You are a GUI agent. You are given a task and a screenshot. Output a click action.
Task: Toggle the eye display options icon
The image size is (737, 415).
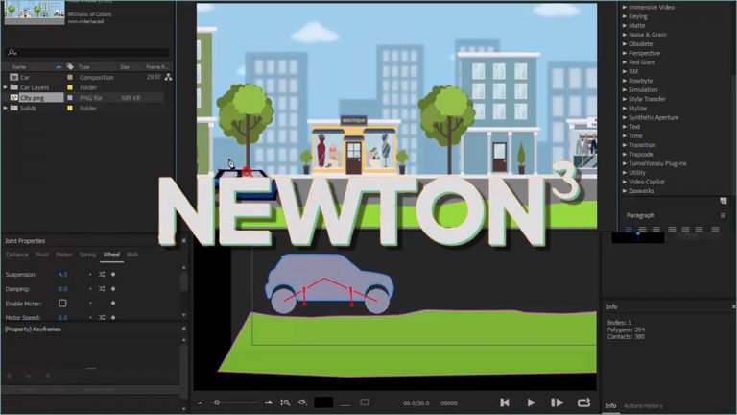click(x=302, y=403)
